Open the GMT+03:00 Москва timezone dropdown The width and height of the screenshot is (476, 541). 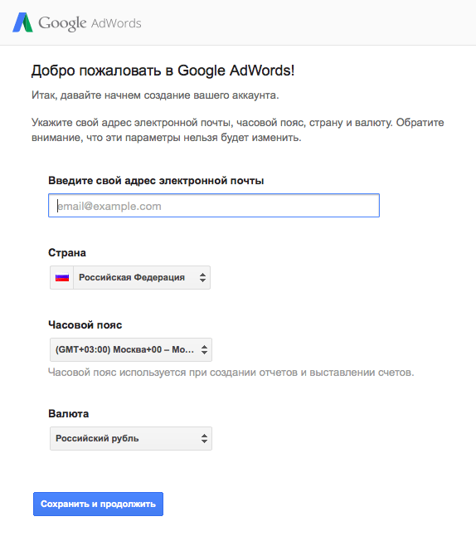pos(131,349)
